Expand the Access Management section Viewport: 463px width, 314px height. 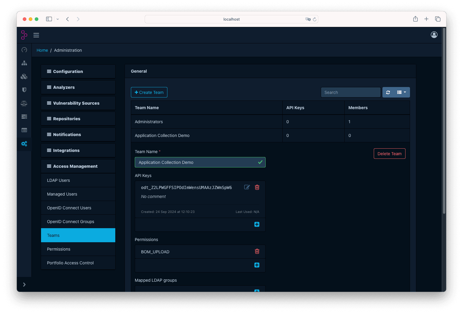78,166
